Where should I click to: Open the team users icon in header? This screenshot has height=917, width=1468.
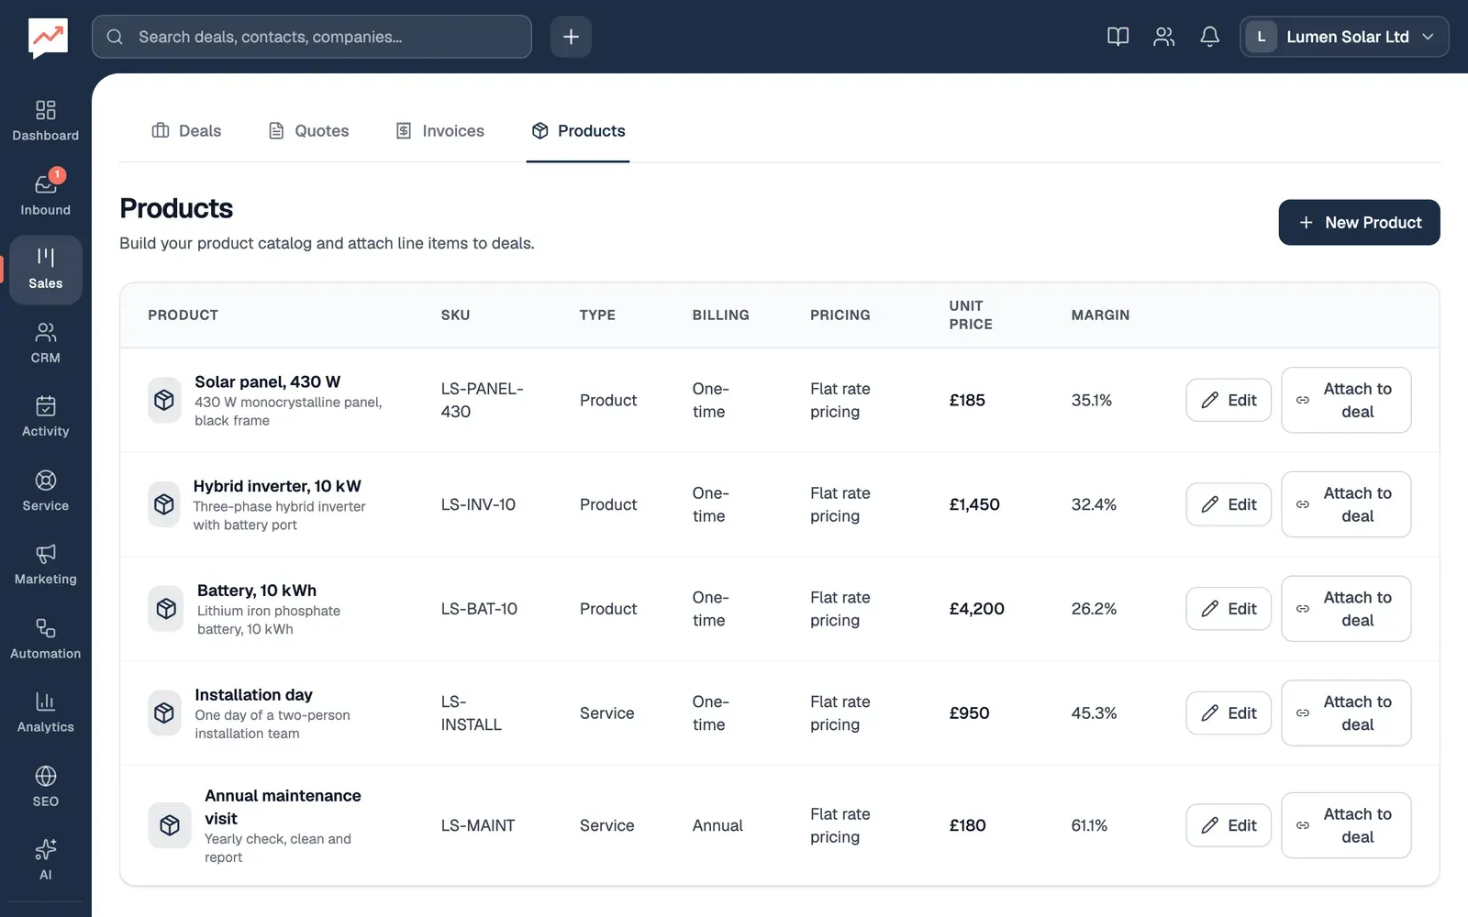tap(1163, 37)
